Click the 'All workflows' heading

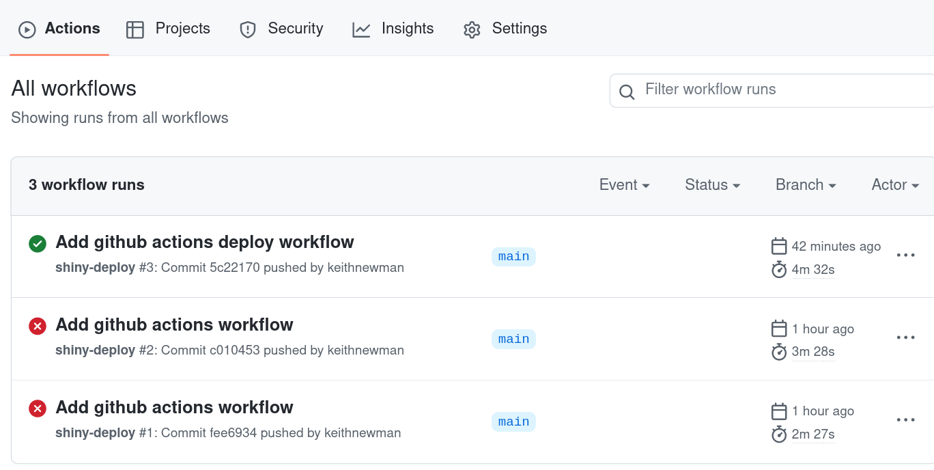coord(74,89)
